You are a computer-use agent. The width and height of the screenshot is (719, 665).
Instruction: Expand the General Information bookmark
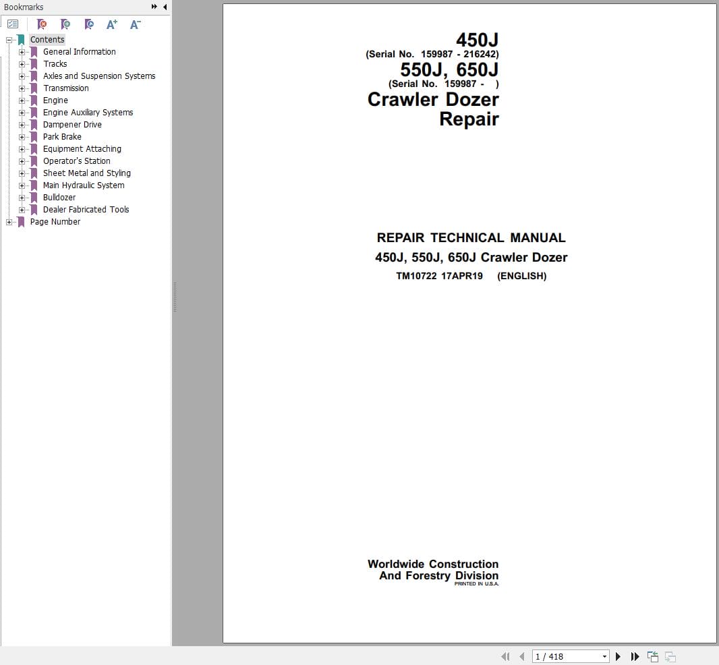coord(22,52)
